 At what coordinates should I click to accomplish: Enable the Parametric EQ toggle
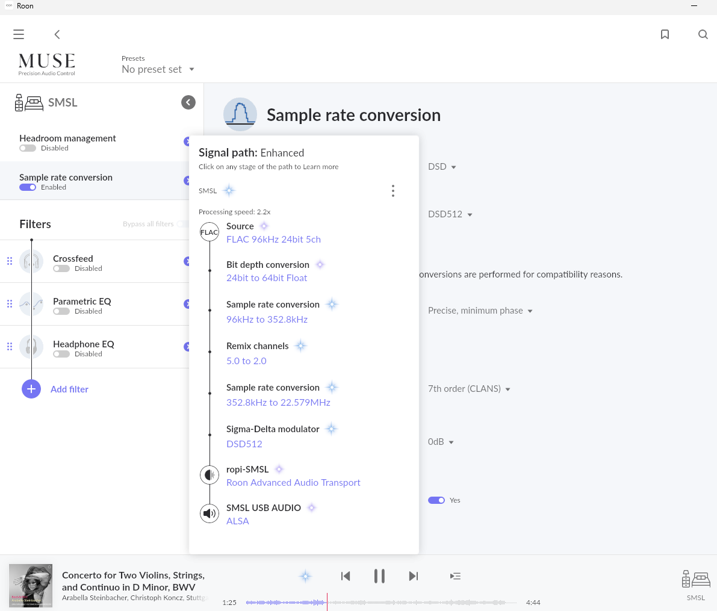[x=61, y=311]
